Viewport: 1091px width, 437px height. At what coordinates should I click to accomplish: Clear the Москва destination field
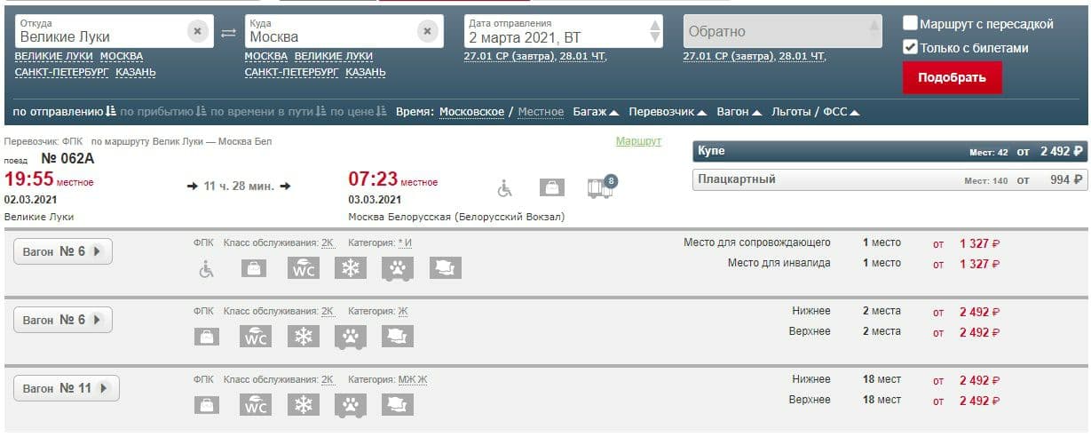pos(427,32)
